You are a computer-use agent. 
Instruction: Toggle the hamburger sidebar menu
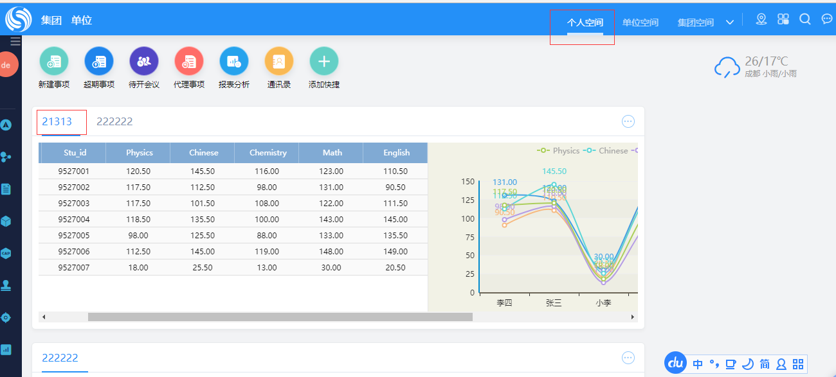point(15,42)
